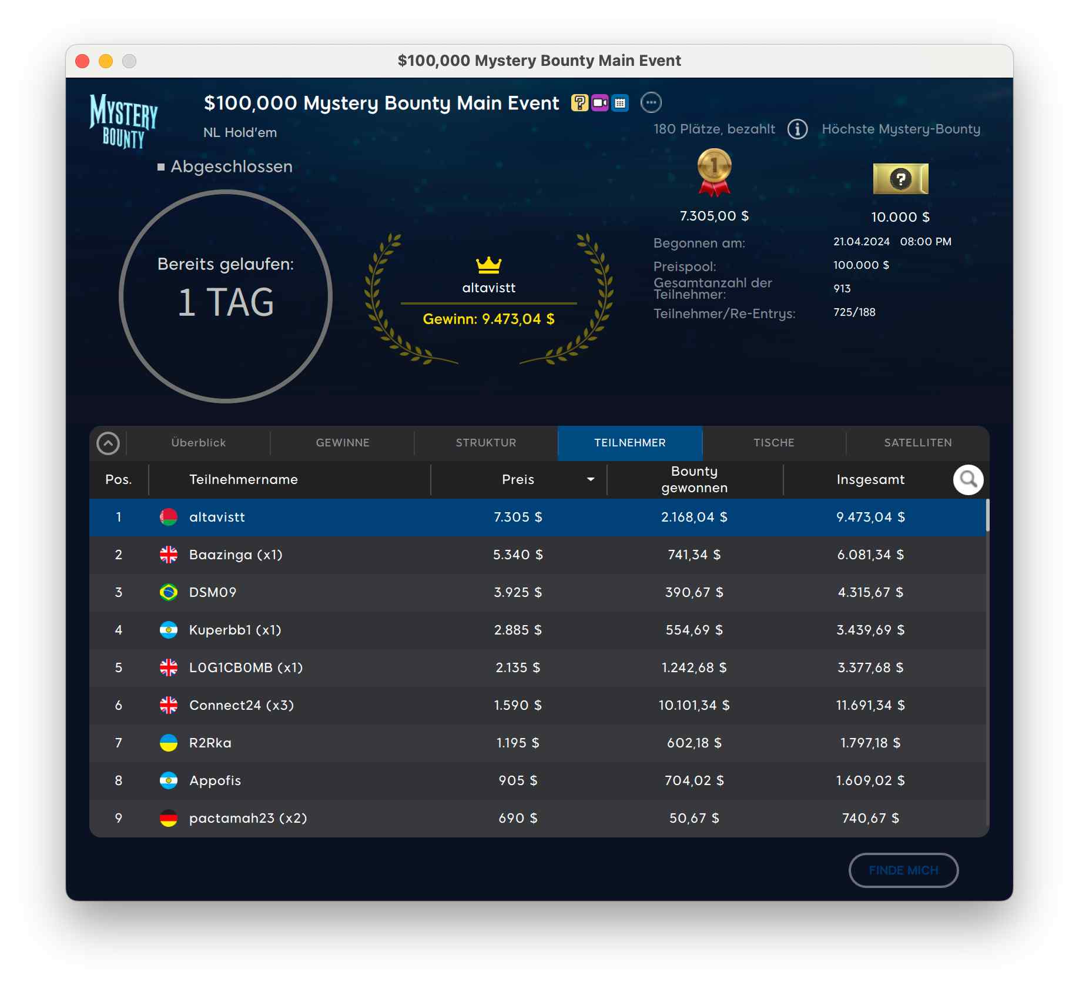
Task: Click the Bounty gewonnen column header
Action: coord(694,480)
